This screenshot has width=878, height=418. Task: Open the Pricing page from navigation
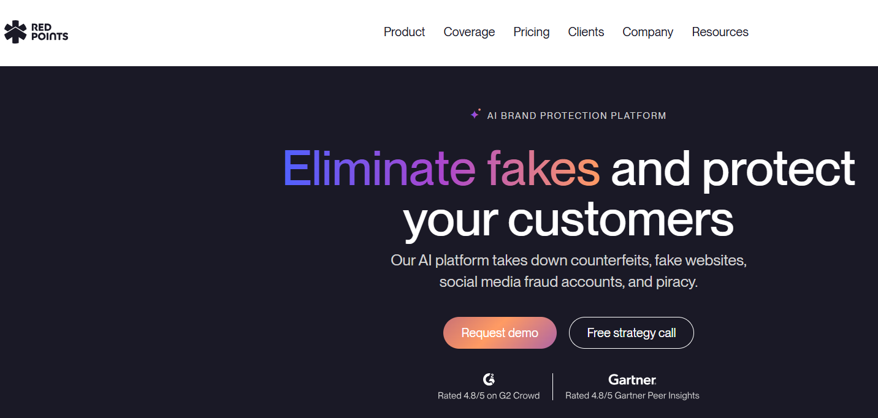531,32
